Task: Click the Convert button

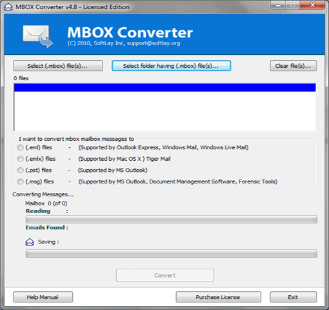Action: coord(165,275)
